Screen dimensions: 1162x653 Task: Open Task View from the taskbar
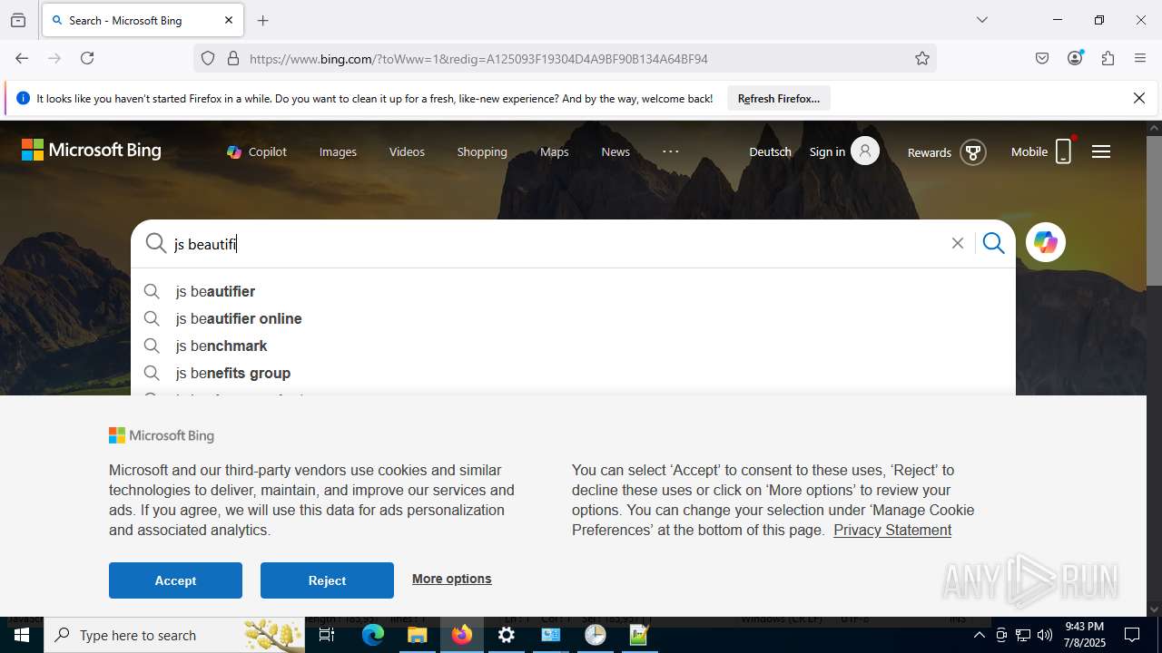[x=327, y=635]
